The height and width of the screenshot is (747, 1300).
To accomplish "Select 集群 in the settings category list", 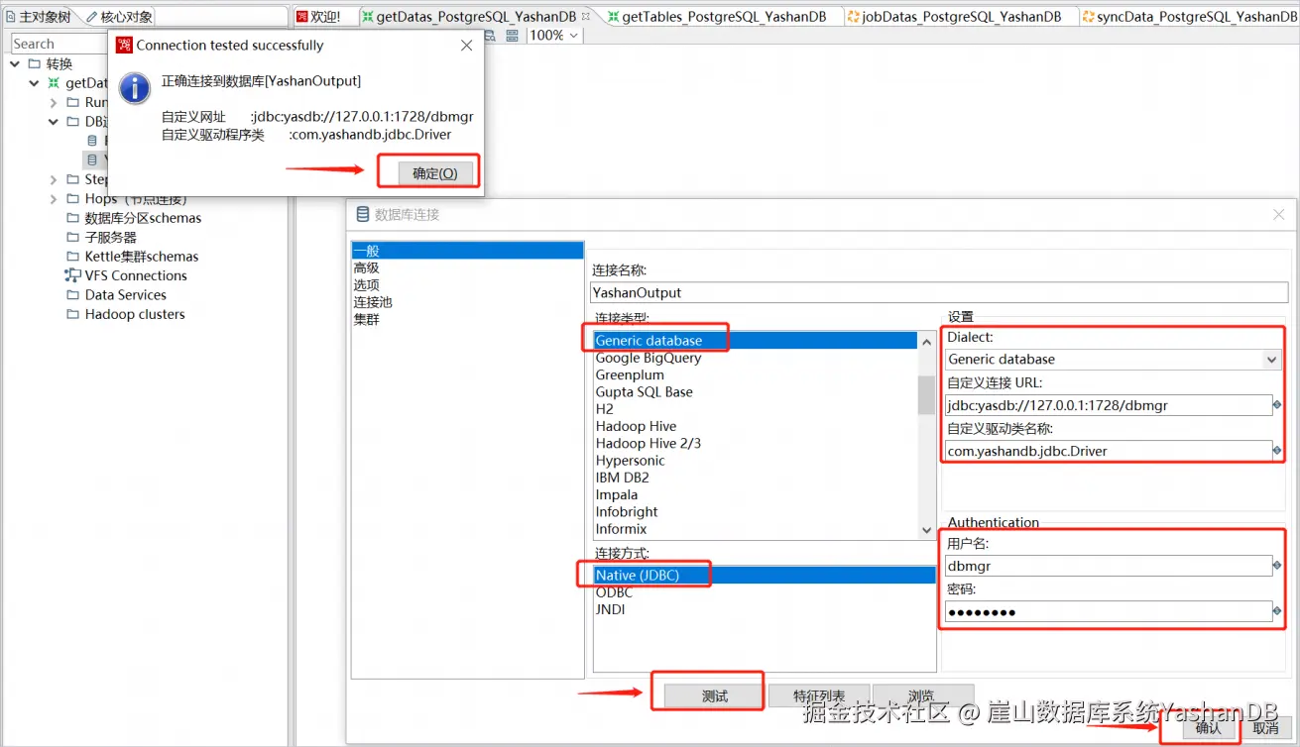I will pyautogui.click(x=467, y=319).
